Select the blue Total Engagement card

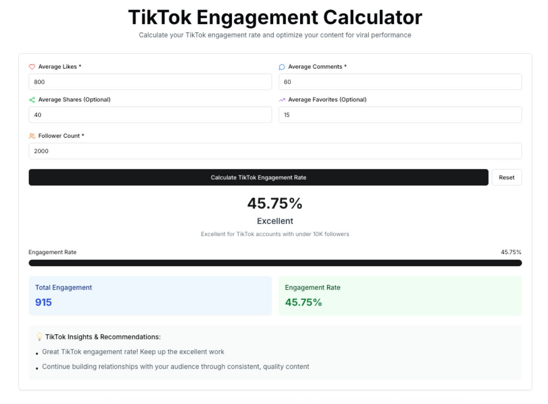pos(150,296)
